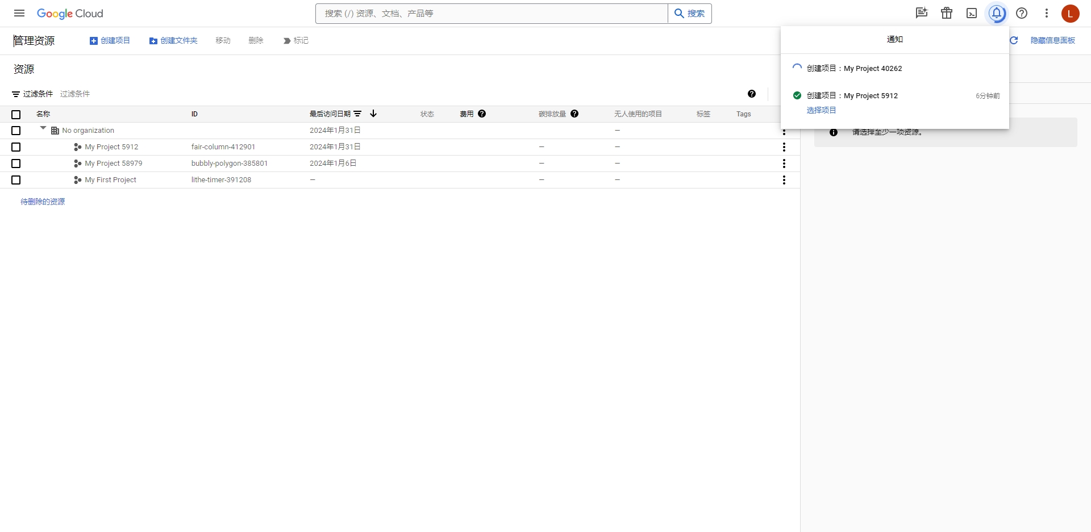Click the 状态 column header

(427, 114)
